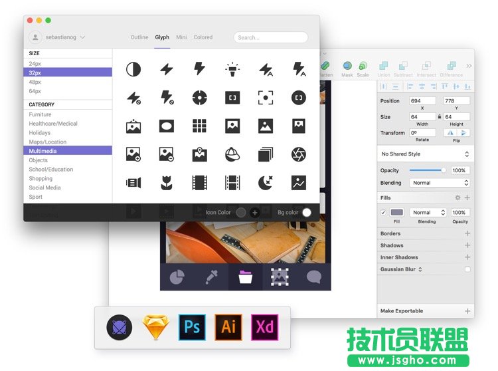This screenshot has width=498, height=371.
Task: Expand the toolbar overflow chevrons
Action: pos(469,66)
